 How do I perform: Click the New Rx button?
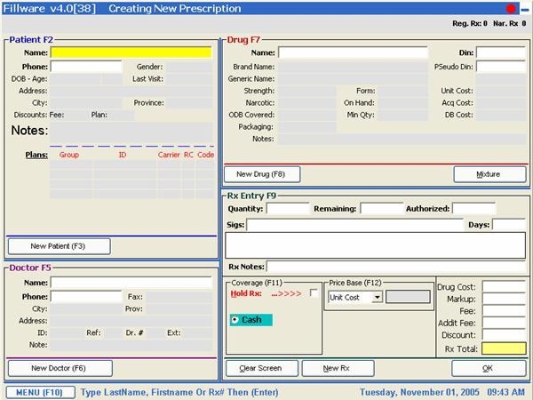pyautogui.click(x=338, y=368)
